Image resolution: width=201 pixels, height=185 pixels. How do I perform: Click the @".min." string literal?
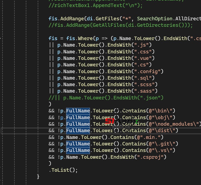[149, 137]
